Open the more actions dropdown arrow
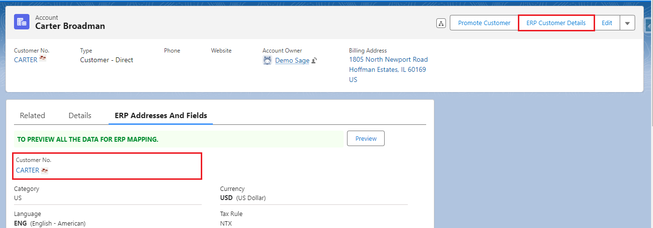 coord(627,23)
